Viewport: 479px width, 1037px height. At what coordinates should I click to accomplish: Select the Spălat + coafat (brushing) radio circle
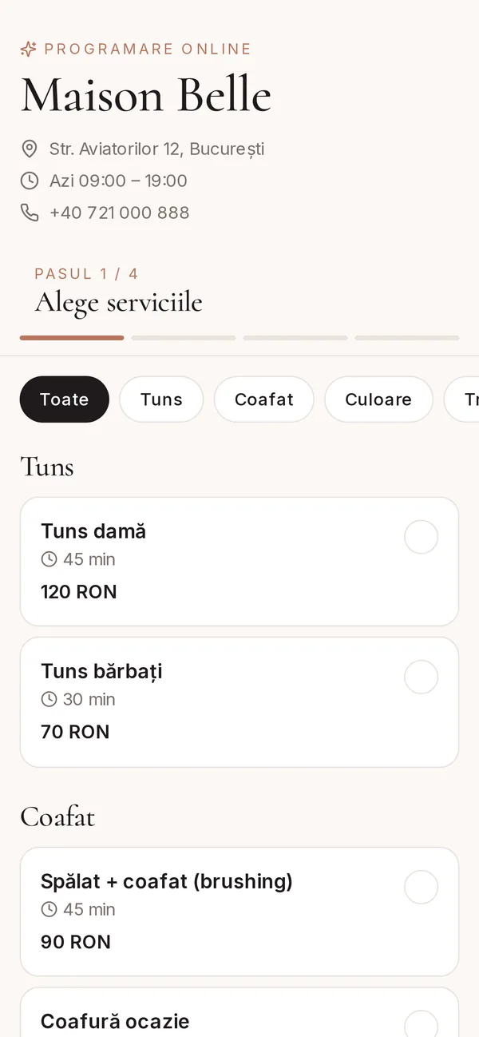(422, 887)
